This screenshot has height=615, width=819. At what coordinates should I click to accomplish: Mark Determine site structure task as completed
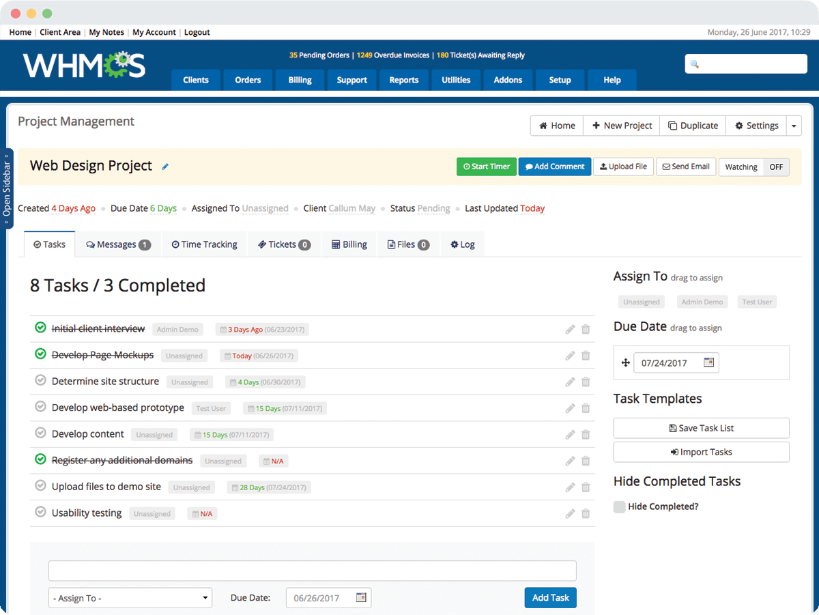(40, 381)
